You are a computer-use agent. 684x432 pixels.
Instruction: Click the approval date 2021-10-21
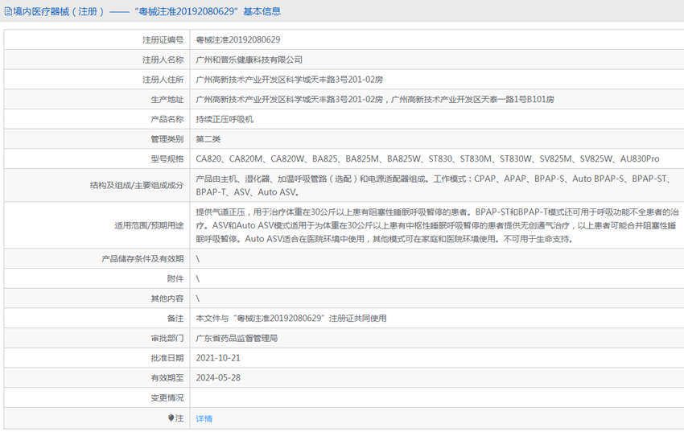tap(218, 358)
